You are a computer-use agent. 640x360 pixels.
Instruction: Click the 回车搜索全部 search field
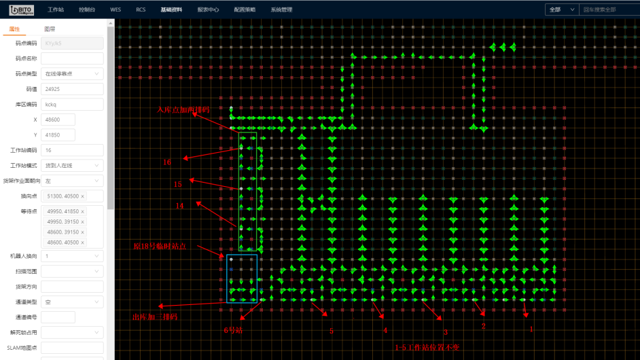click(609, 10)
